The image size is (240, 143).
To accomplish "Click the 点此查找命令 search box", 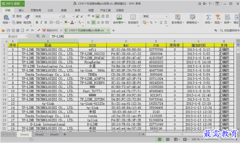I will point(230,31).
